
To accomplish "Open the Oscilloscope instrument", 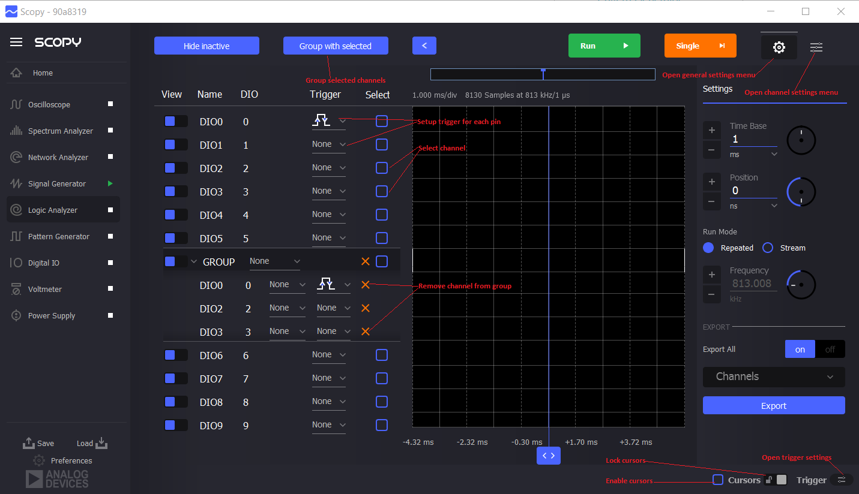I will [x=49, y=104].
